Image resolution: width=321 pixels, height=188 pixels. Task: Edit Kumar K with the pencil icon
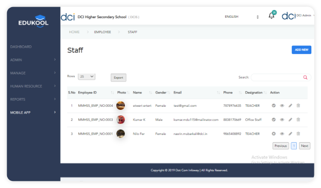tap(290, 119)
